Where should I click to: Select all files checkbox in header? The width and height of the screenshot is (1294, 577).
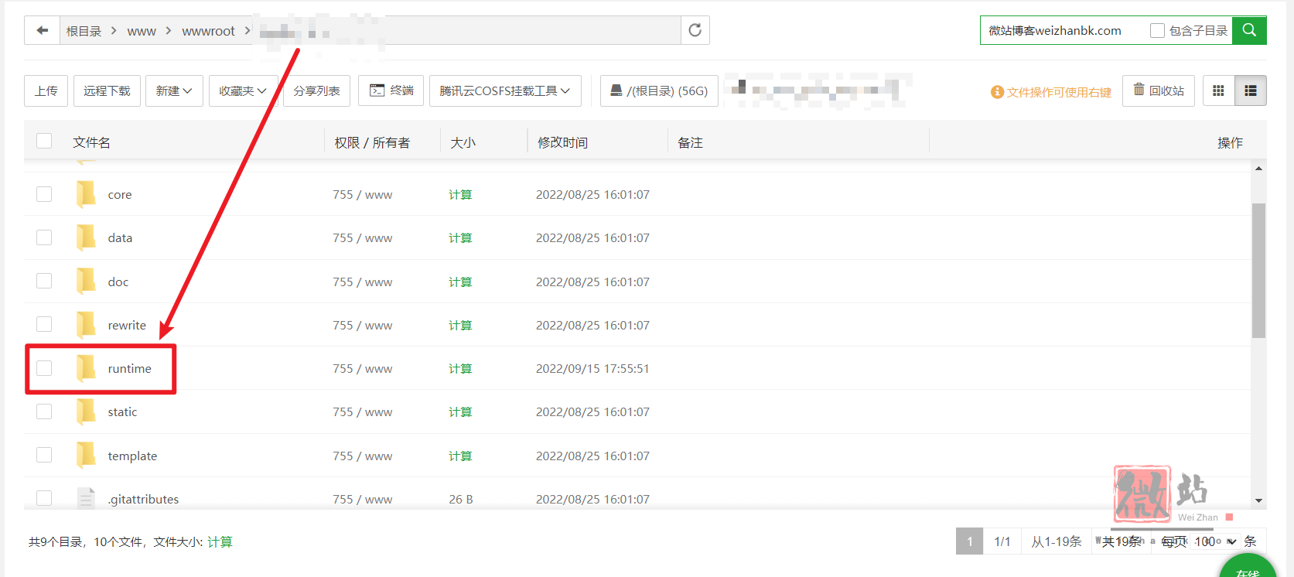click(44, 141)
